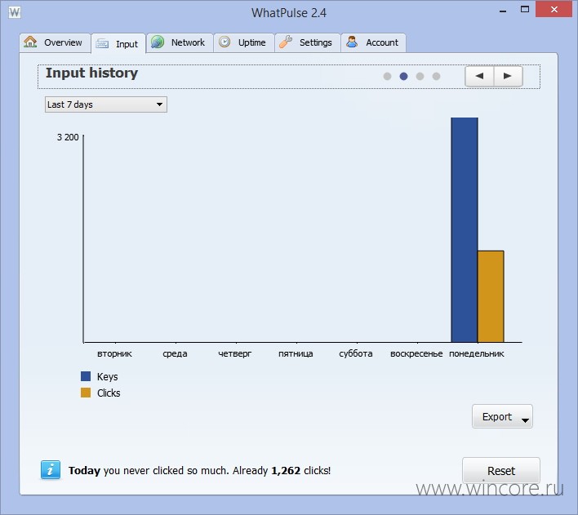Go to previous page with left arrow
The height and width of the screenshot is (515, 578).
point(479,76)
